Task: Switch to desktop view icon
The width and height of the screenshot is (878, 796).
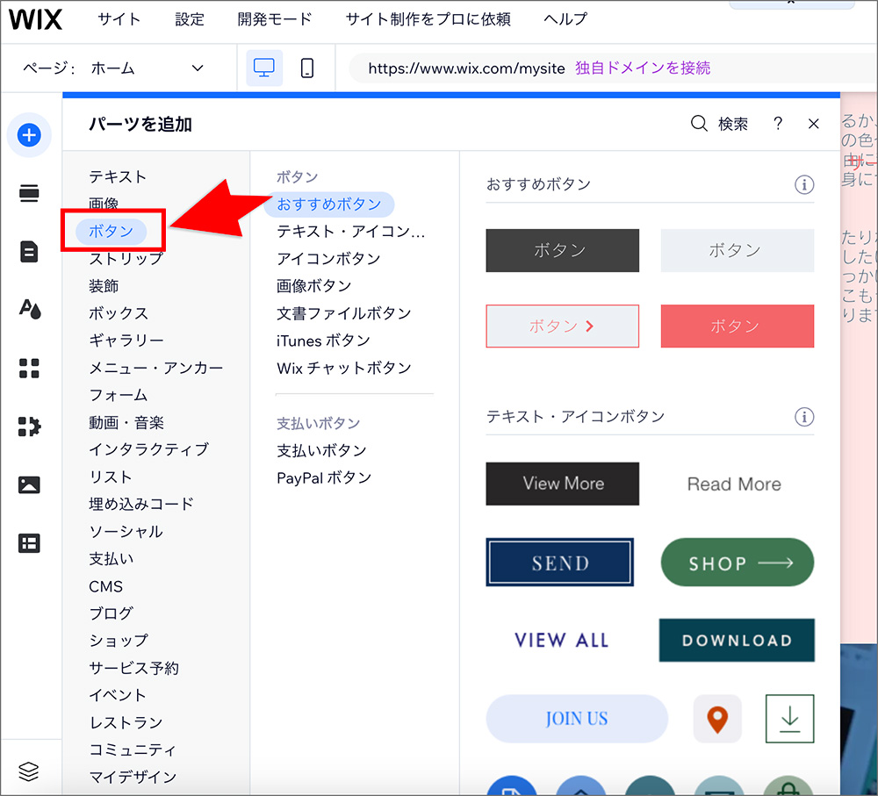Action: [x=264, y=68]
